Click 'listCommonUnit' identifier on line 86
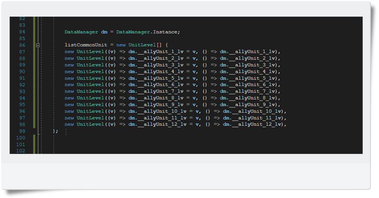The image size is (379, 198). point(86,45)
